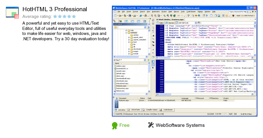The height and width of the screenshot is (138, 263).
Task: Click the pilcrow paragraph marks icon
Action: coord(153,68)
